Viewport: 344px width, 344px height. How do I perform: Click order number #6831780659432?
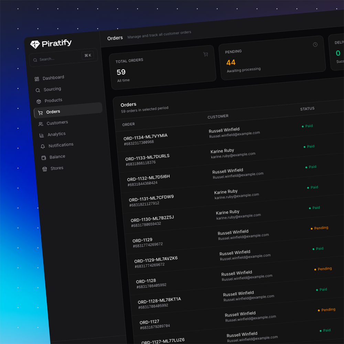(x=146, y=224)
